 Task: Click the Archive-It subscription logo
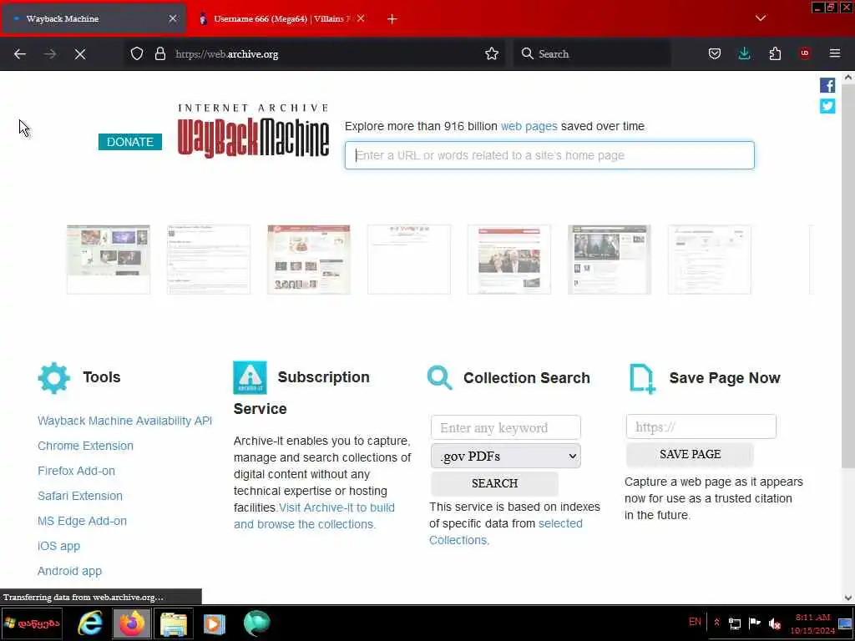tap(250, 377)
